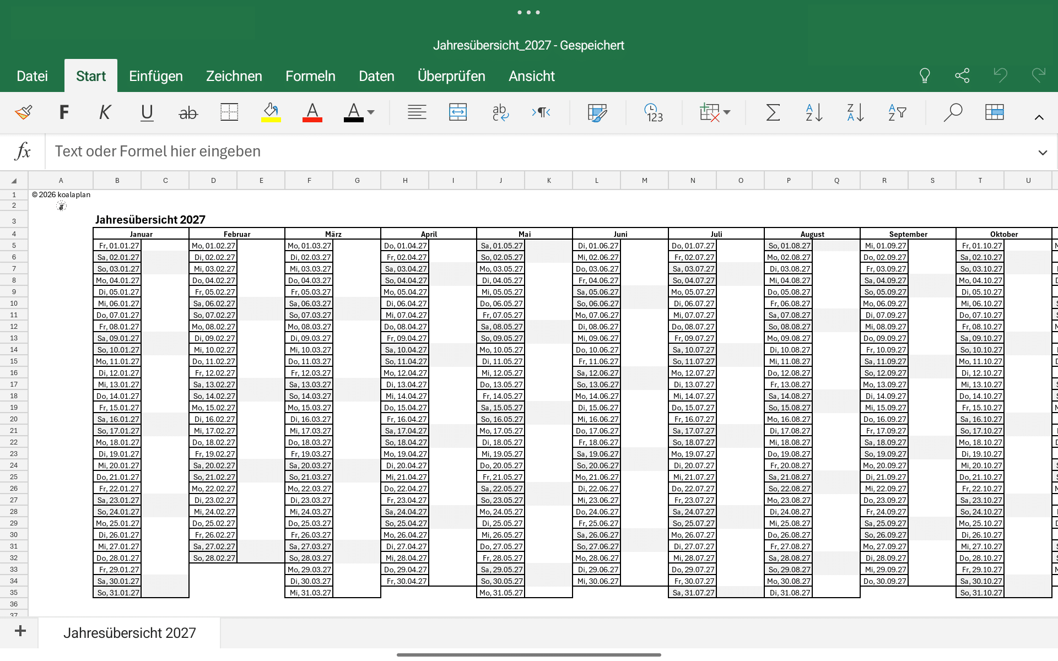Switch to the Einfügen tab
This screenshot has height=661, width=1058.
(x=156, y=76)
